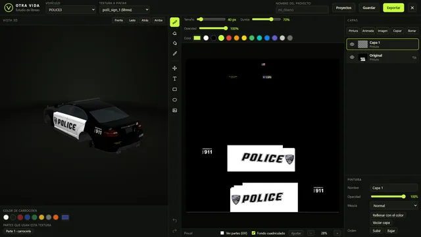
Task: Adjust the layer Opacidad slider
Action: tap(388, 197)
